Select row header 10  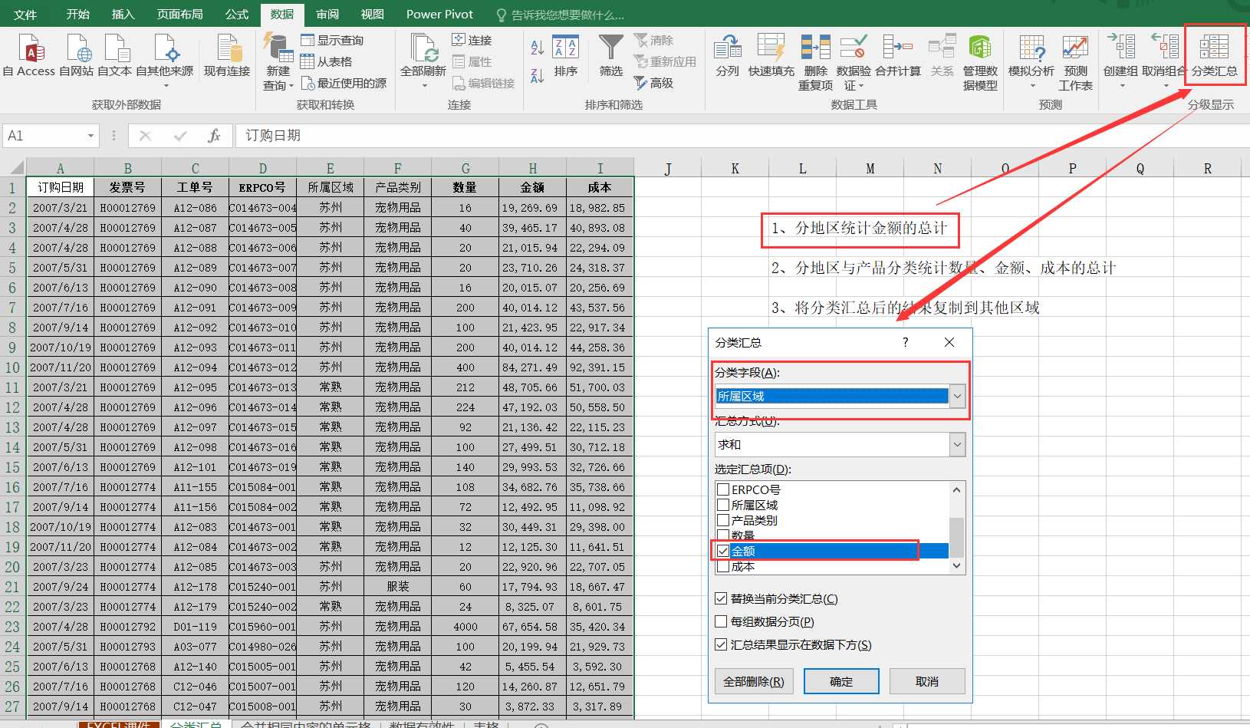pyautogui.click(x=12, y=367)
